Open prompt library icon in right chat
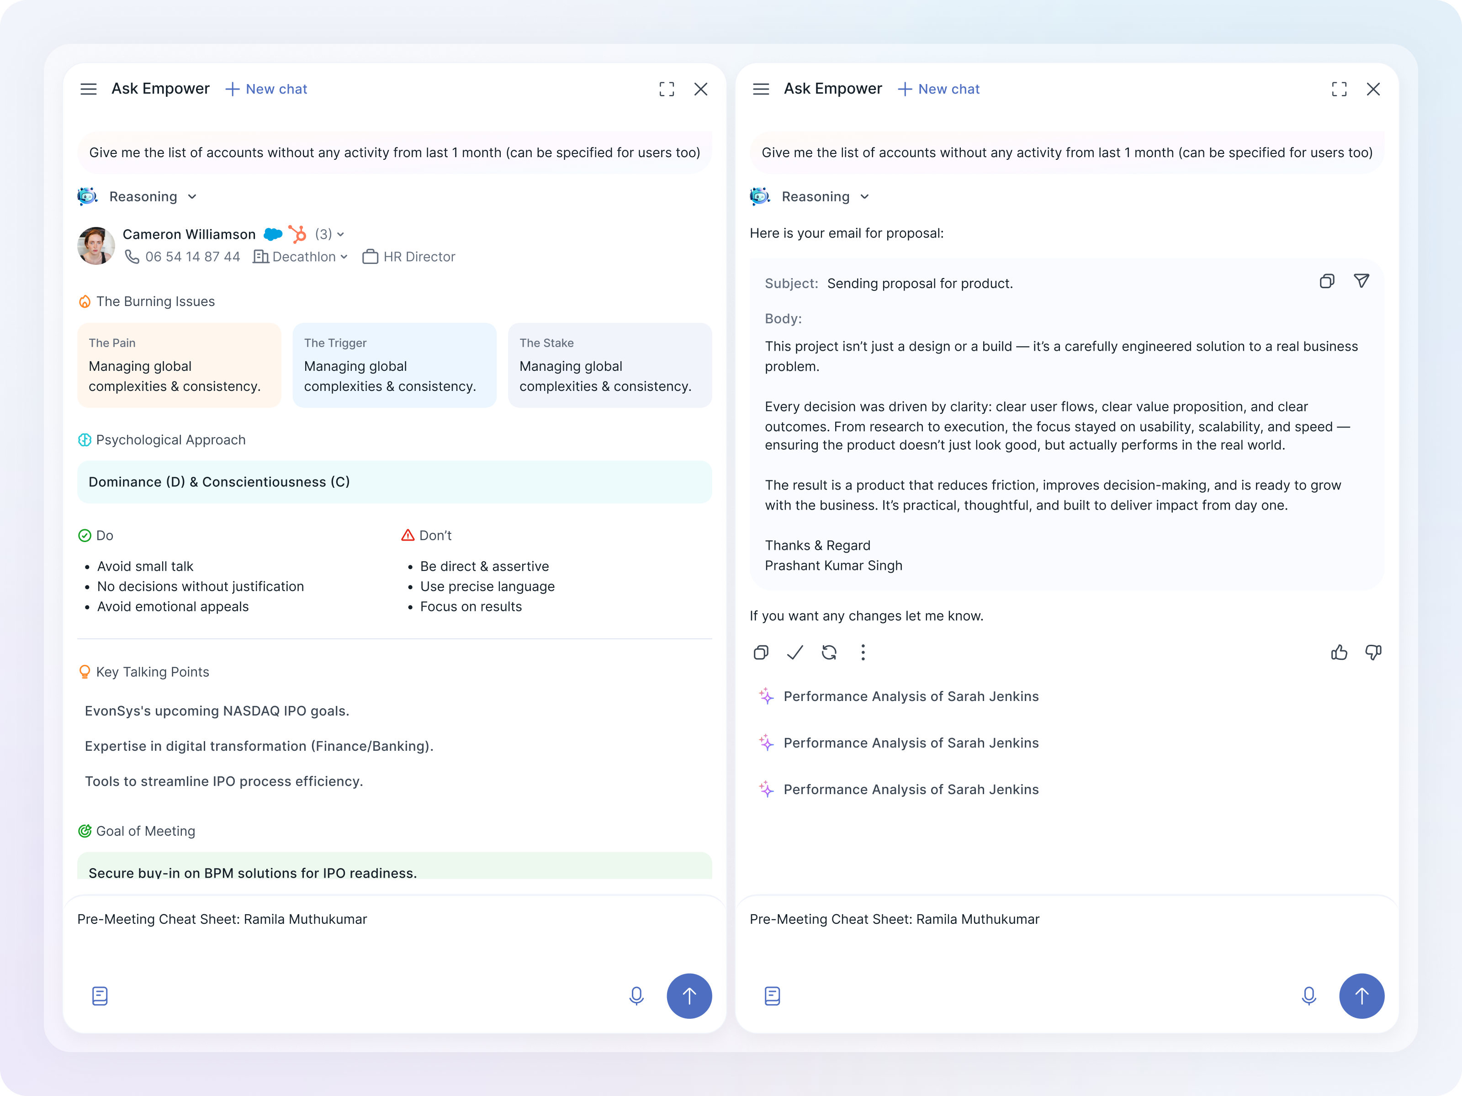Viewport: 1462px width, 1096px height. (772, 996)
